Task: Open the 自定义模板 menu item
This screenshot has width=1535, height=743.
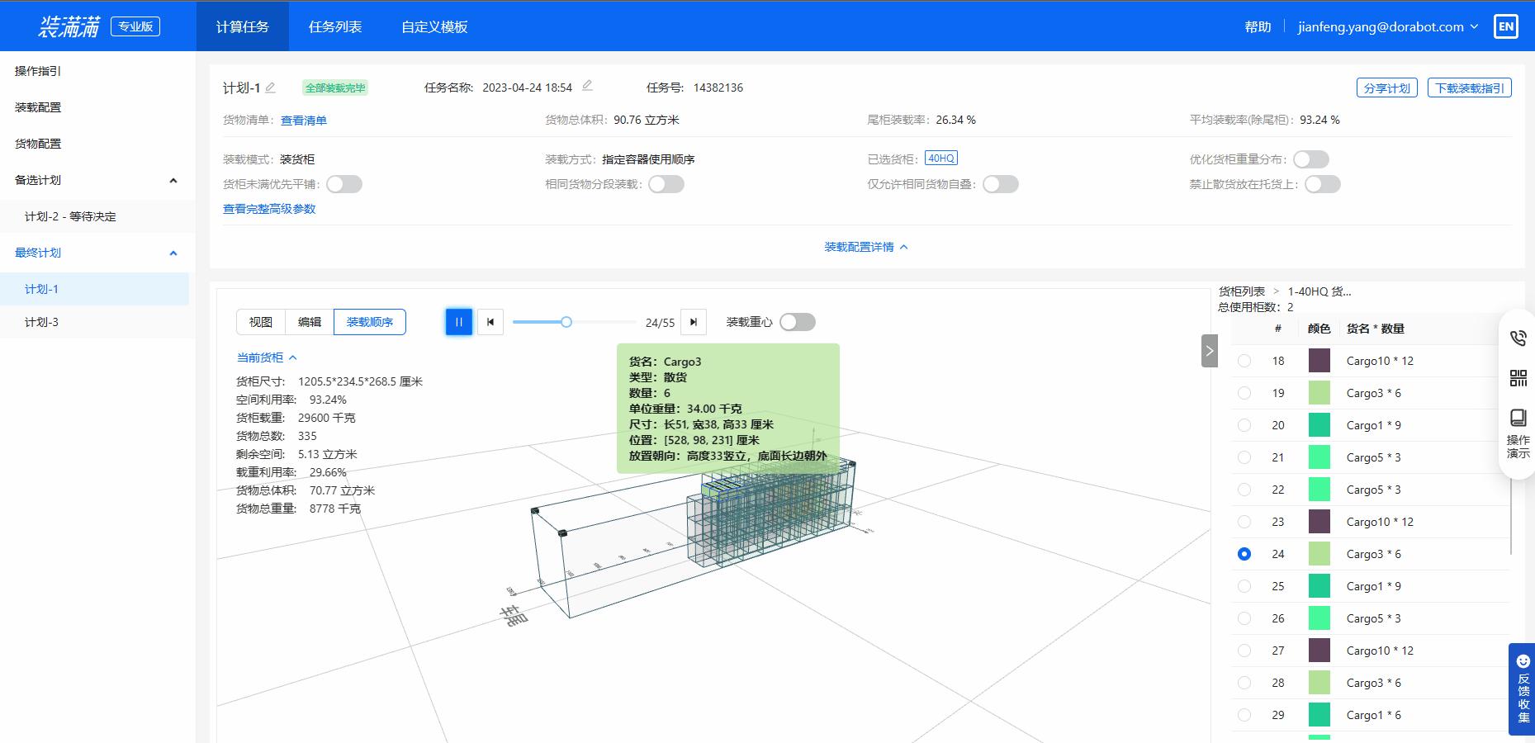Action: pos(434,26)
